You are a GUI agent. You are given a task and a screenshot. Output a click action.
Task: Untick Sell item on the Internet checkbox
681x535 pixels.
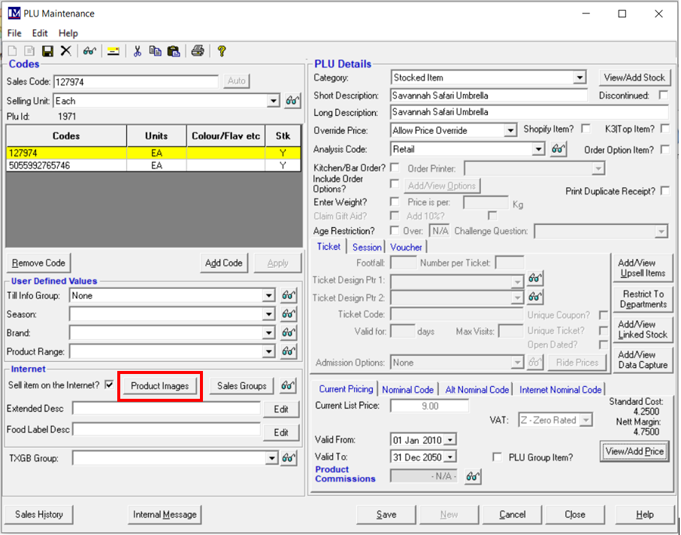[110, 385]
